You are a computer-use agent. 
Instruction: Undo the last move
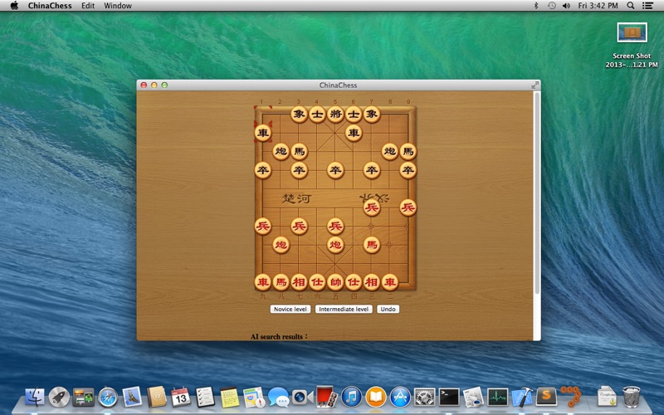(388, 309)
